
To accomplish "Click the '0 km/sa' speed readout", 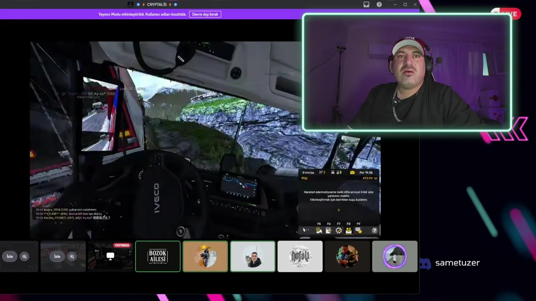I will pyautogui.click(x=309, y=172).
